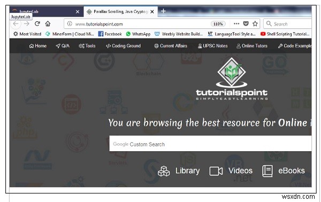Open the WhatsApp bookmark

coord(138,34)
